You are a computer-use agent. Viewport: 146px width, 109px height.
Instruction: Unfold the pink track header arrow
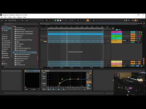coord(112,32)
